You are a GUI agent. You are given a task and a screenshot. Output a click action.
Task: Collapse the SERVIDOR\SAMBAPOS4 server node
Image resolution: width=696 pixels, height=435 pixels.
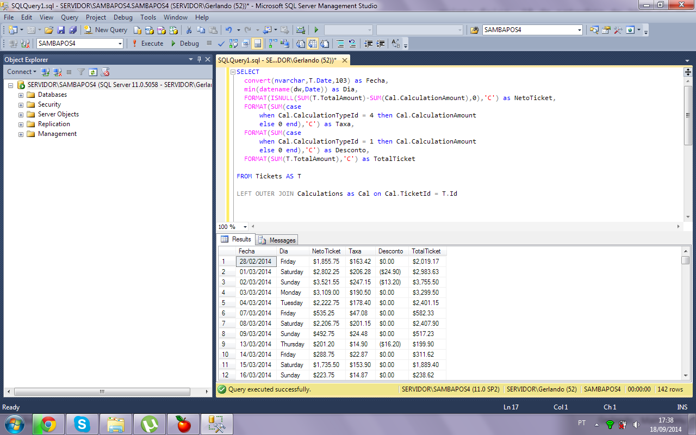click(x=11, y=85)
